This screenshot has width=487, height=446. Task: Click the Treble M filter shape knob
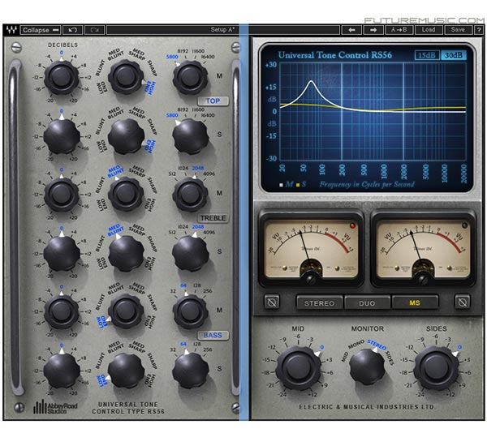click(x=126, y=195)
